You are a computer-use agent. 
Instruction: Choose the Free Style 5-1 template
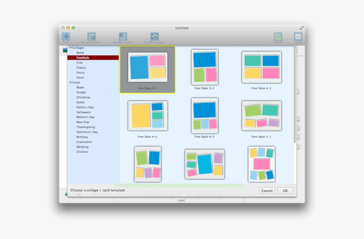261,115
